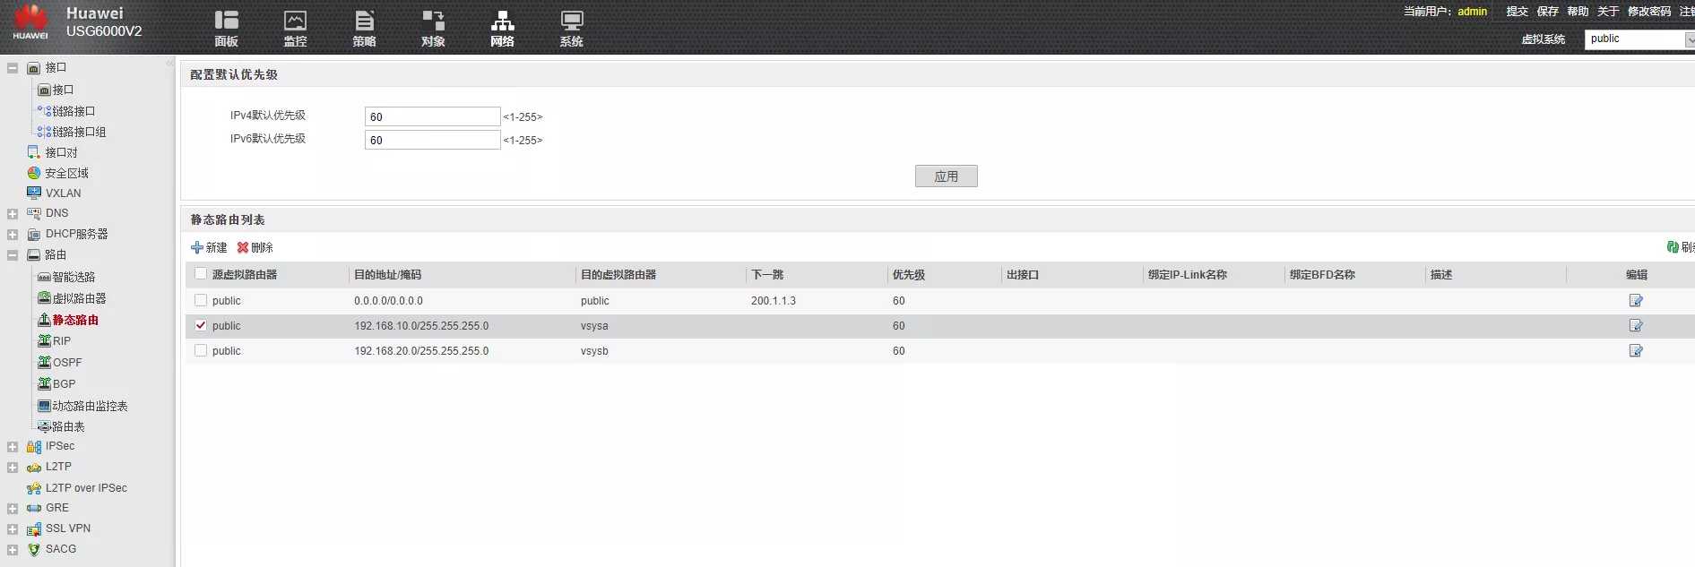Viewport: 1695px width, 567px height.
Task: Click the IPv4默认优先级 input field
Action: 432,116
